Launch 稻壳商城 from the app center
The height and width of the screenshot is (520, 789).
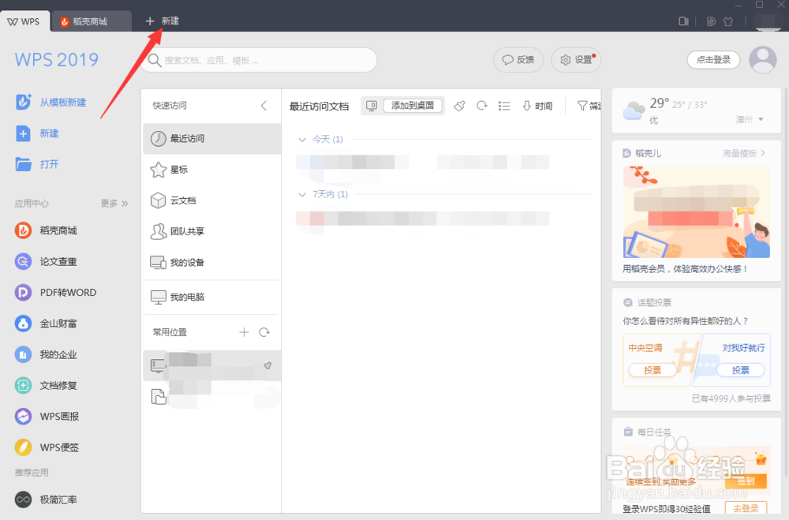tap(46, 230)
